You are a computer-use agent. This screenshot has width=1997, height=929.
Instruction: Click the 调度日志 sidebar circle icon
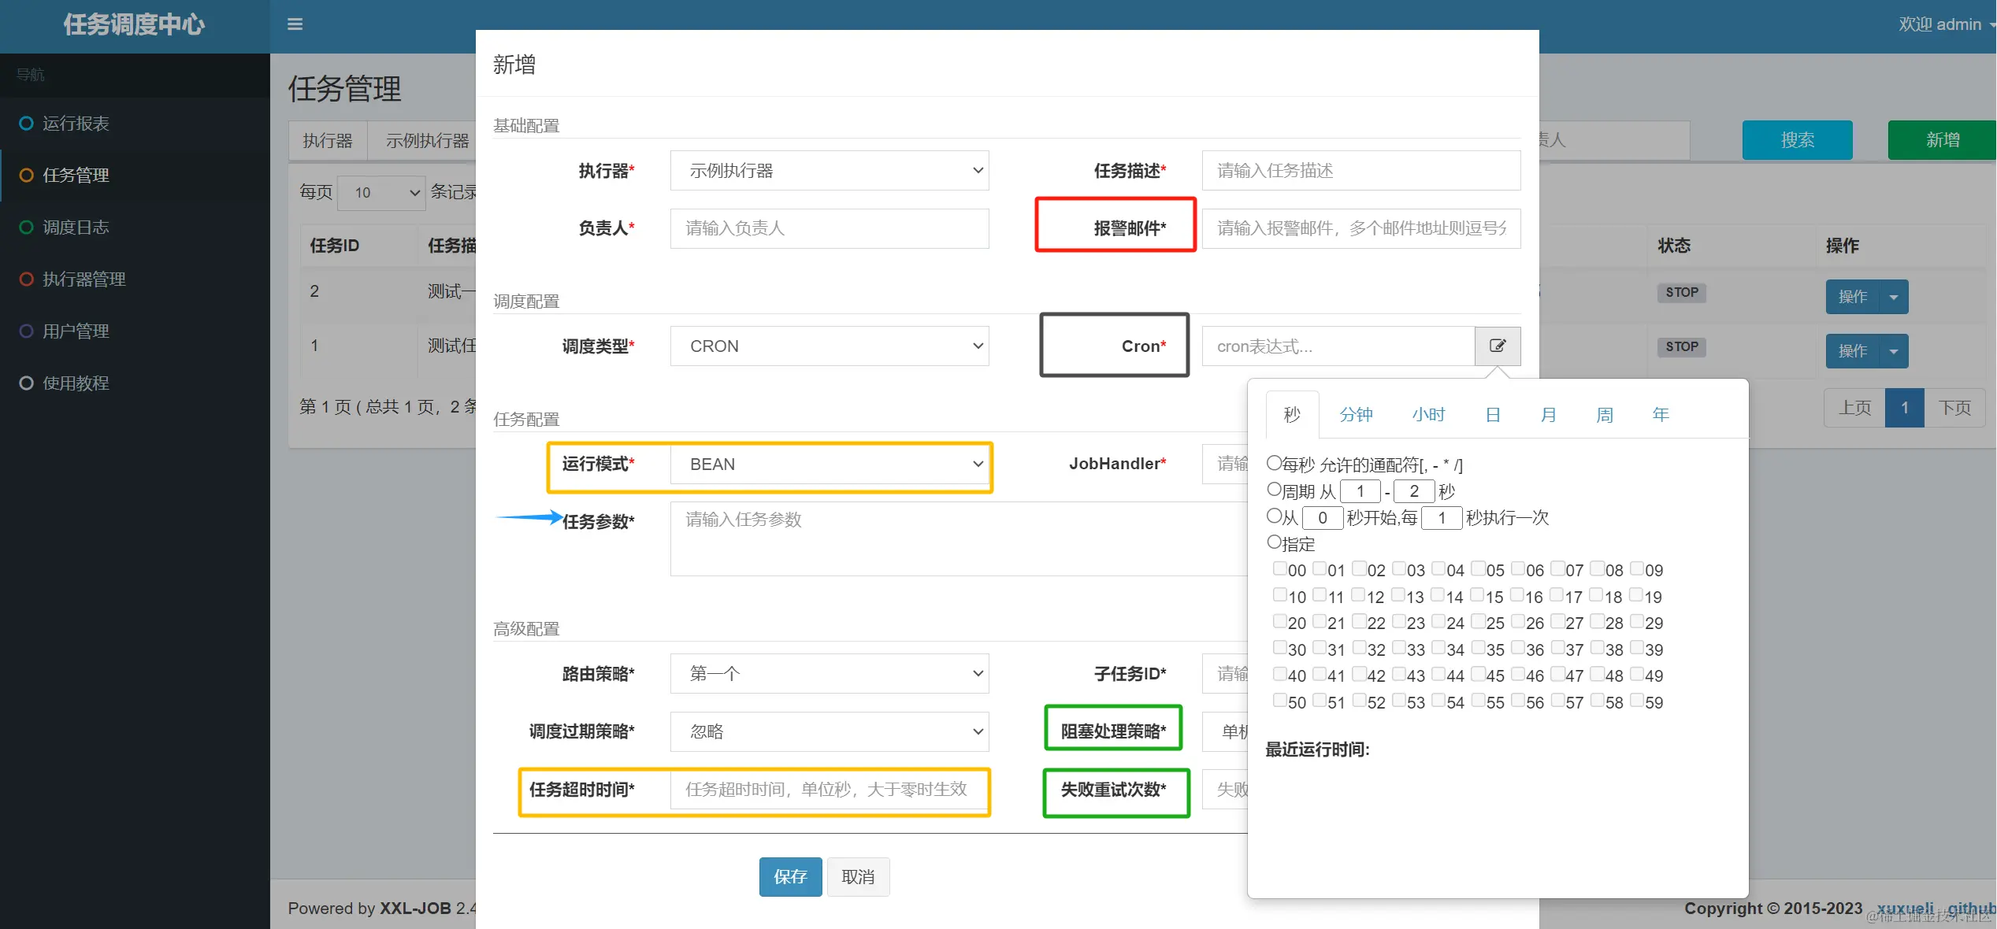[26, 228]
